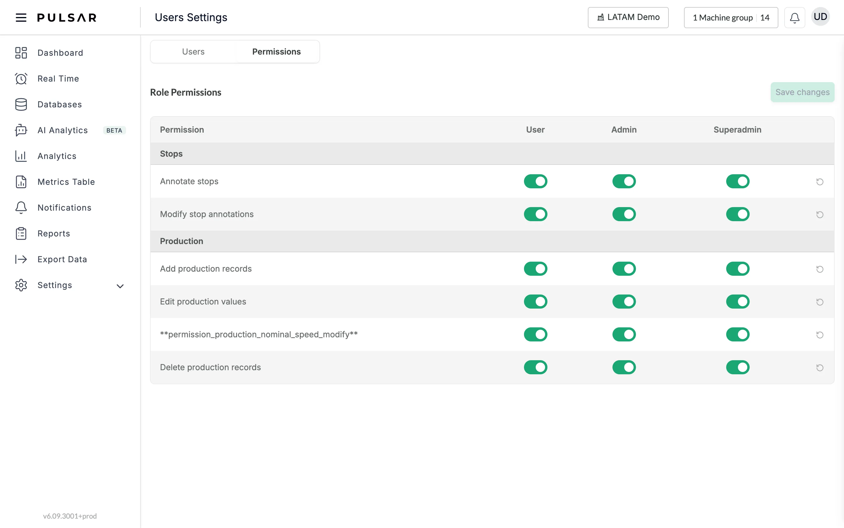Click the Reports clipboard icon
Image resolution: width=844 pixels, height=528 pixels.
21,233
